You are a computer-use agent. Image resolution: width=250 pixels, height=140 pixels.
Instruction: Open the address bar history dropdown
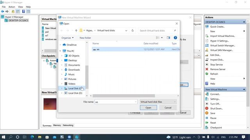point(126,30)
